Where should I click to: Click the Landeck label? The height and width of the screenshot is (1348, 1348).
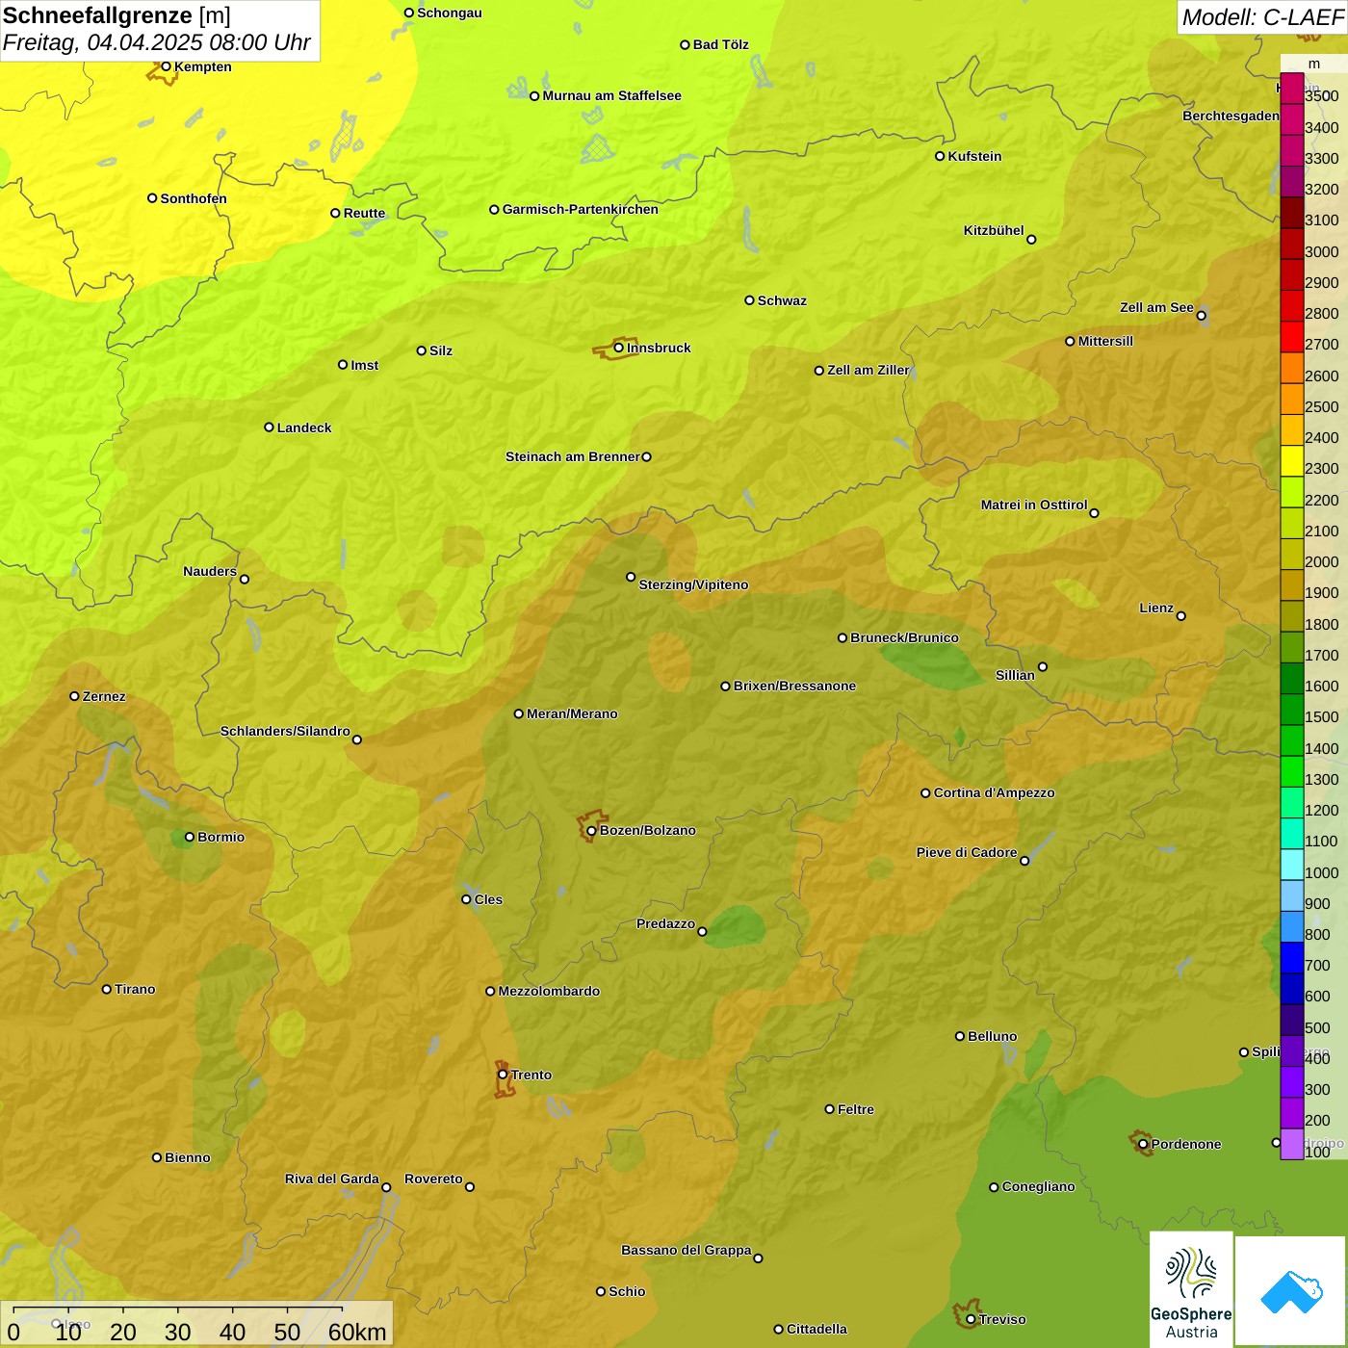click(304, 428)
